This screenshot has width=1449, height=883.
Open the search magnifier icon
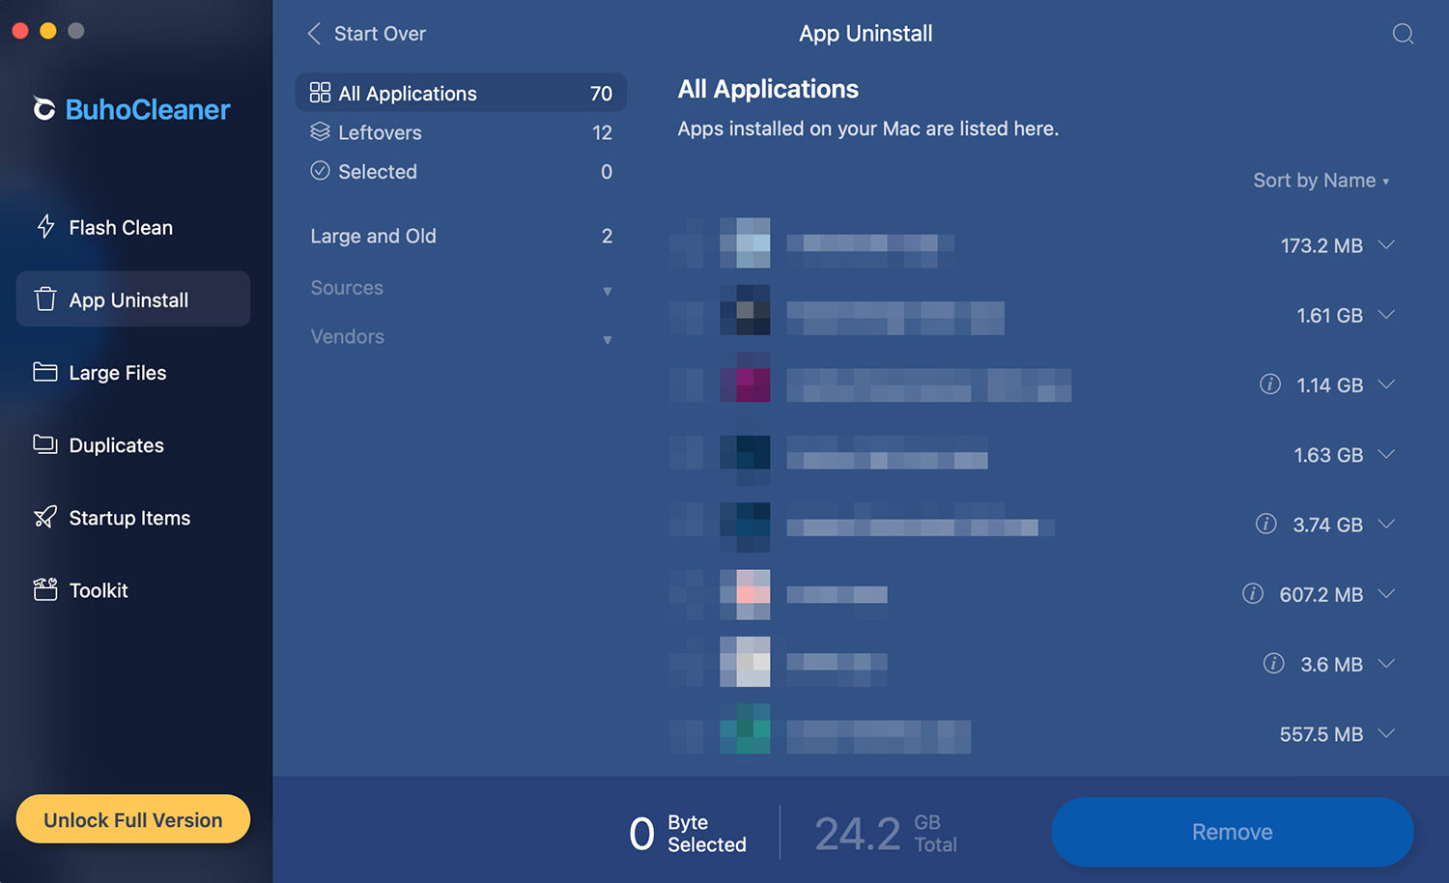(1403, 35)
